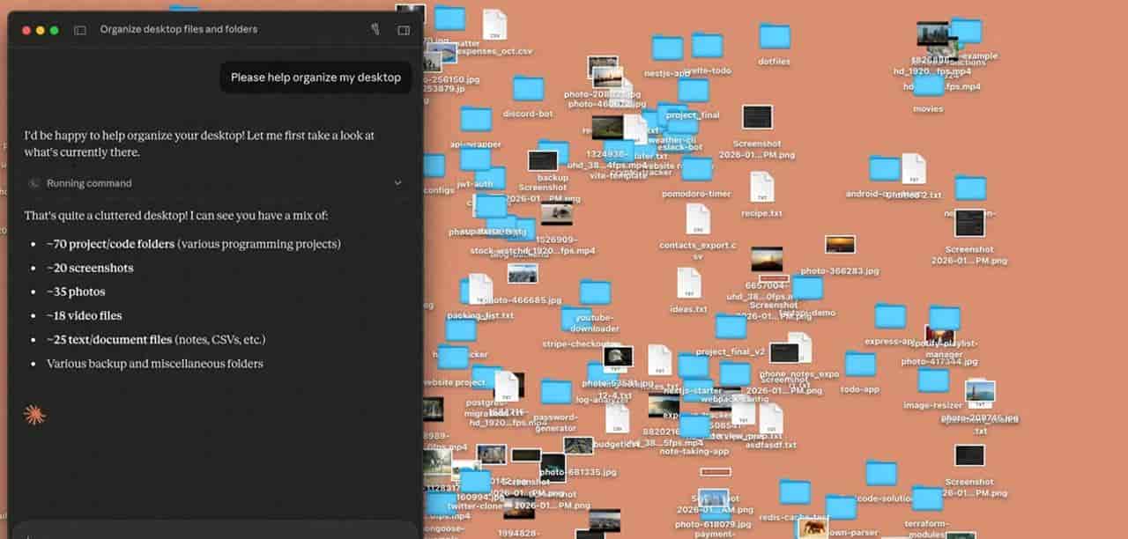The height and width of the screenshot is (539, 1128).
Task: Click the "Please help organize my desktop" message bubble
Action: tap(315, 78)
